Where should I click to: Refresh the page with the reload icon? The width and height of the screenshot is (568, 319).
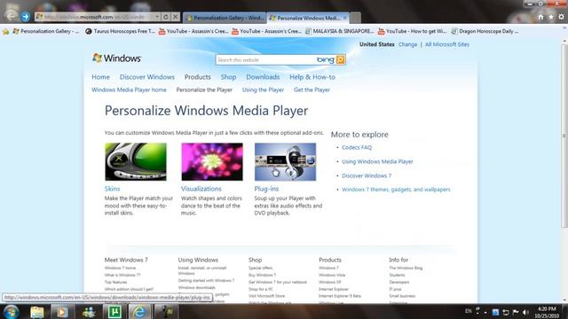coord(166,17)
